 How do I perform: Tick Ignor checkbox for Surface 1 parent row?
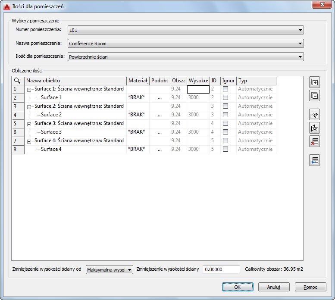225,89
